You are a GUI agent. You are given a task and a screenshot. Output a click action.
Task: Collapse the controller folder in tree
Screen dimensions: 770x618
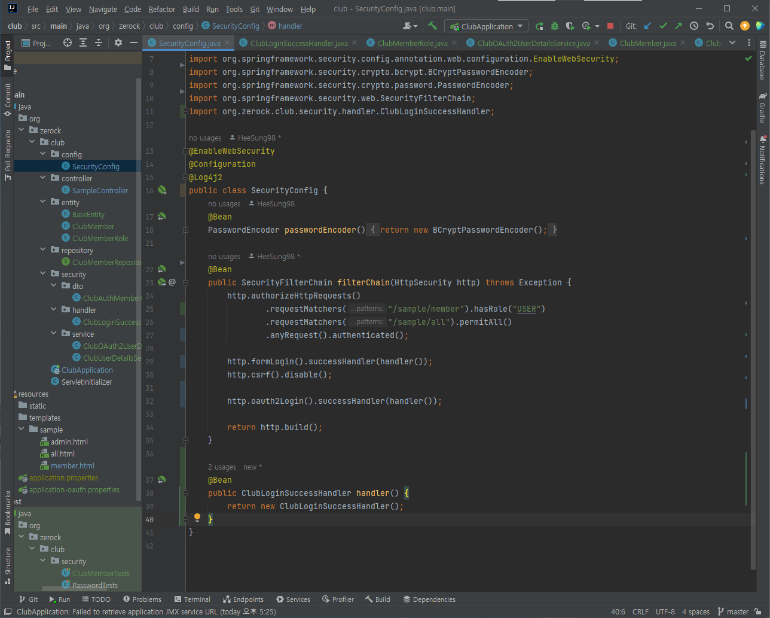[42, 178]
